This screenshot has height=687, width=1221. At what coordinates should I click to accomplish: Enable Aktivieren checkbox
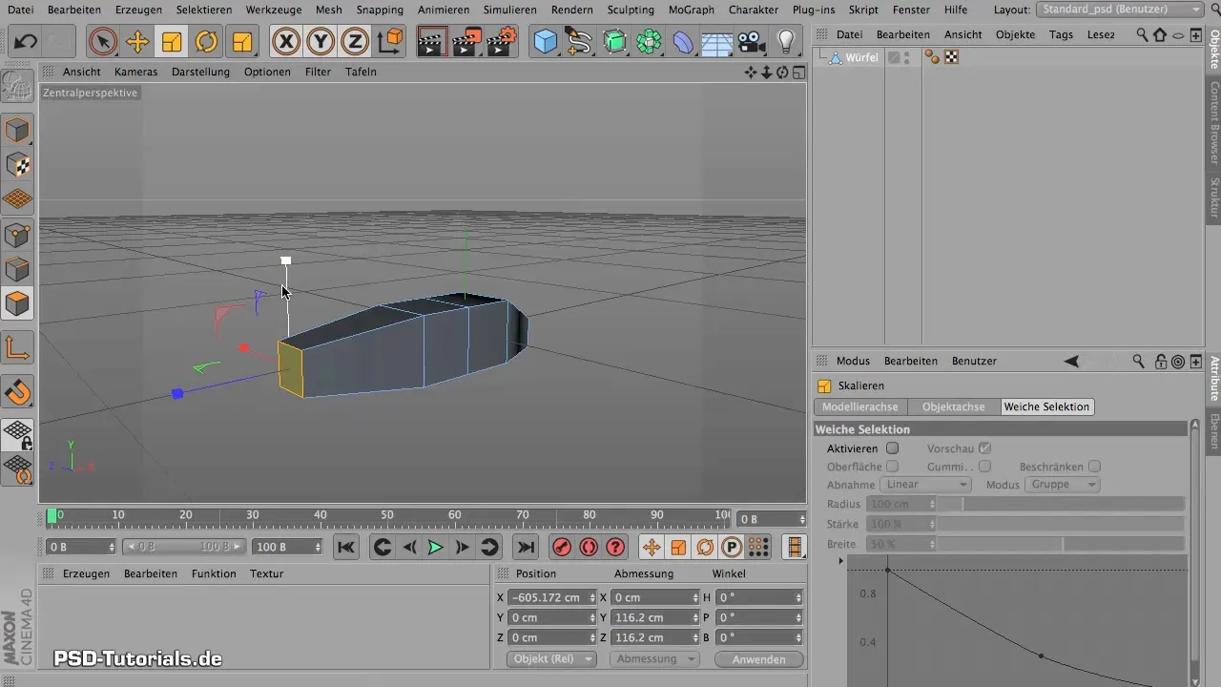[x=893, y=448]
